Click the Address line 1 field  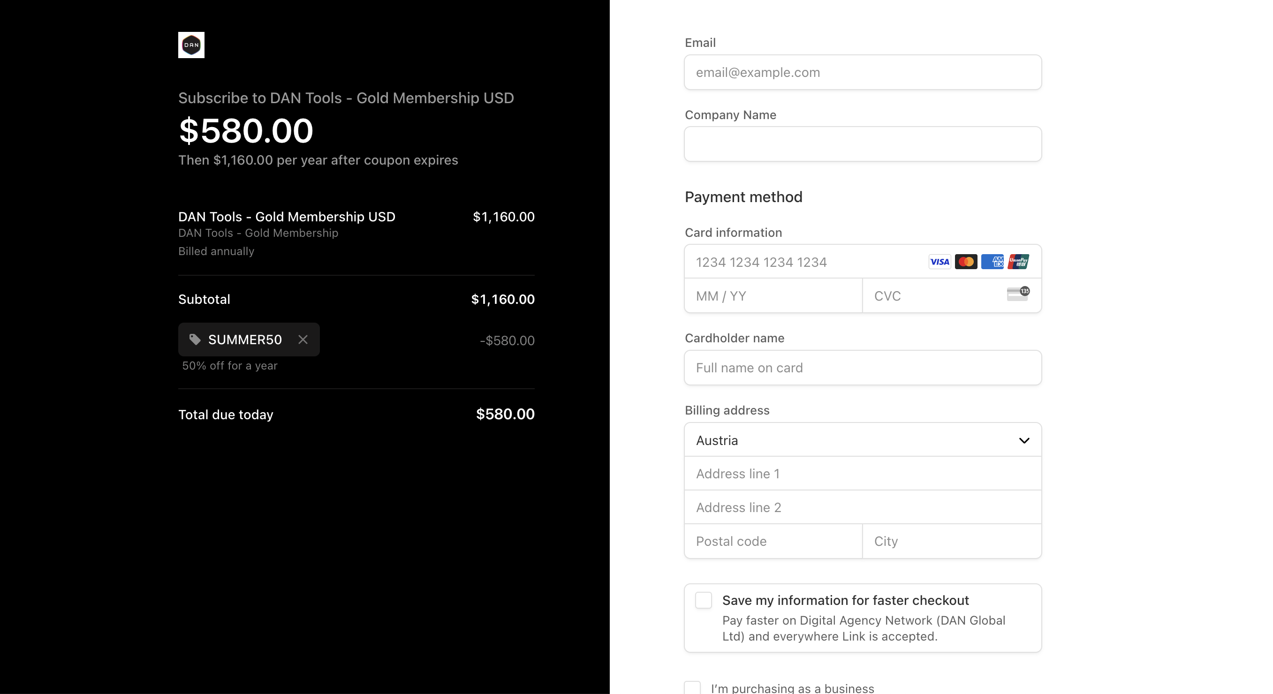pos(863,474)
